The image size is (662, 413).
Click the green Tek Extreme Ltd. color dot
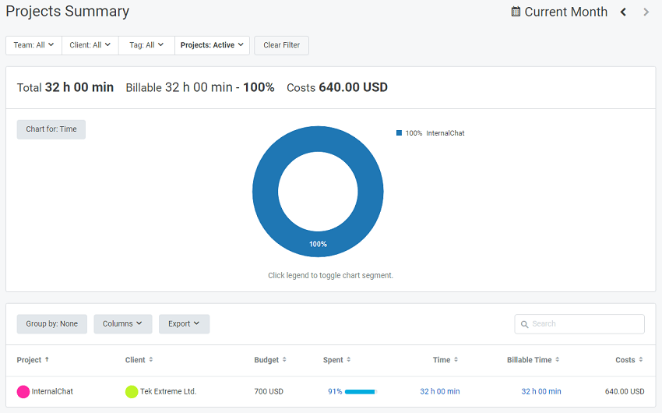point(132,391)
